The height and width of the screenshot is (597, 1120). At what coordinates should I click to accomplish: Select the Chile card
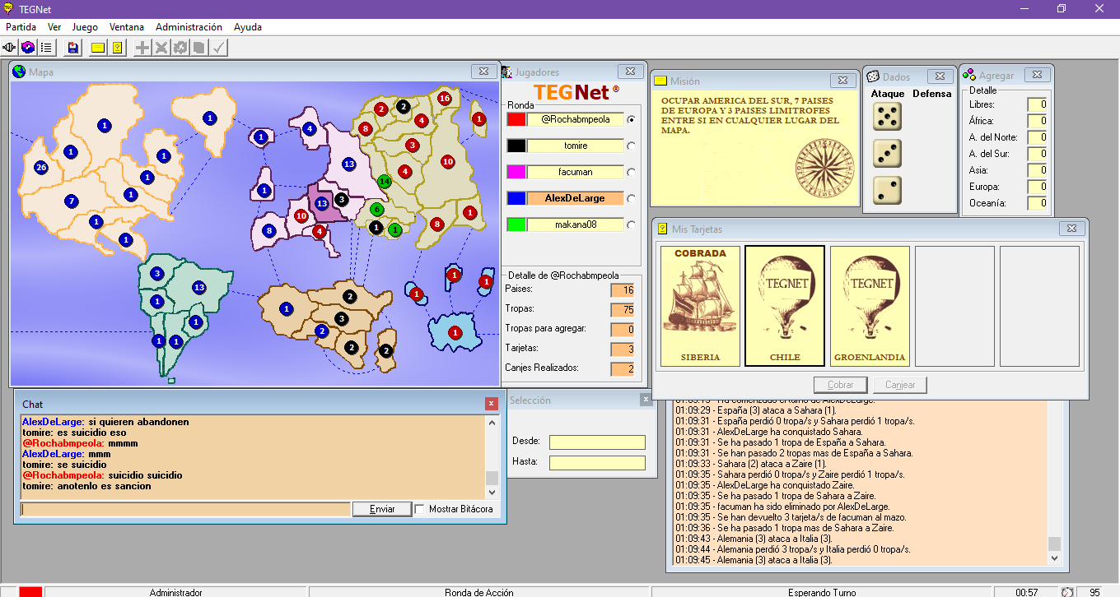coord(785,306)
